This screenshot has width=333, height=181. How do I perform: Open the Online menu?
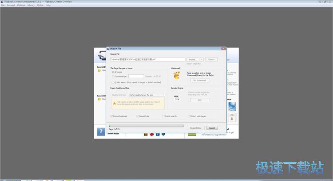point(40,5)
